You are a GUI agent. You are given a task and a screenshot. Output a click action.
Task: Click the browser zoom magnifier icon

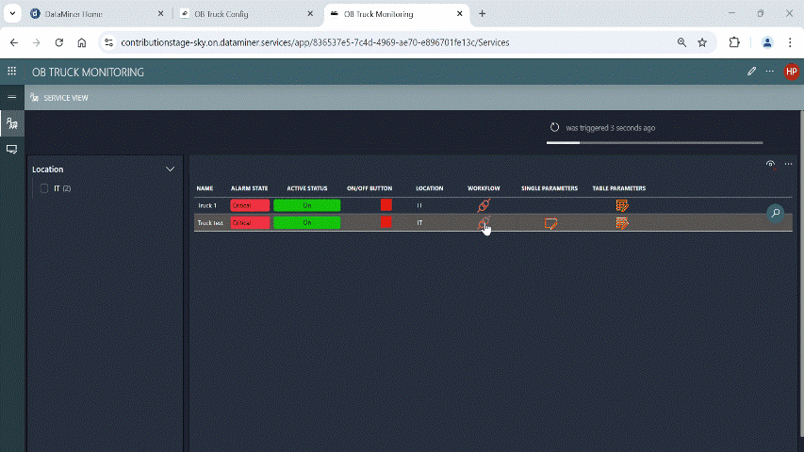pyautogui.click(x=681, y=42)
